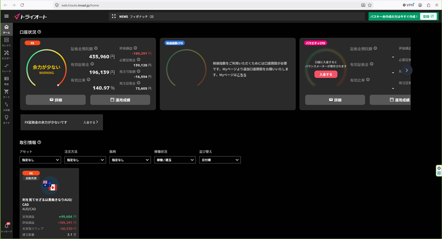The height and width of the screenshot is (239, 442).
Task: Open 入出金 in the sidebar
Action: (6, 107)
